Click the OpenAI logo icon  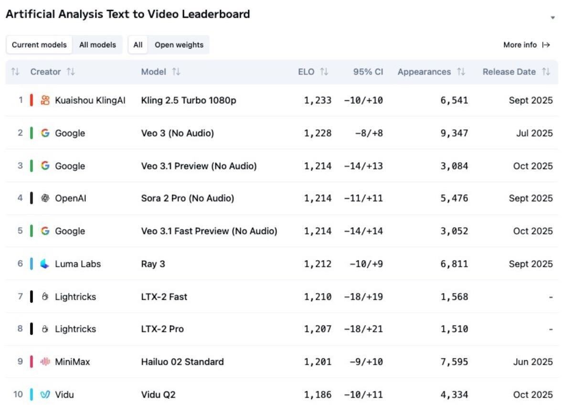(x=45, y=198)
